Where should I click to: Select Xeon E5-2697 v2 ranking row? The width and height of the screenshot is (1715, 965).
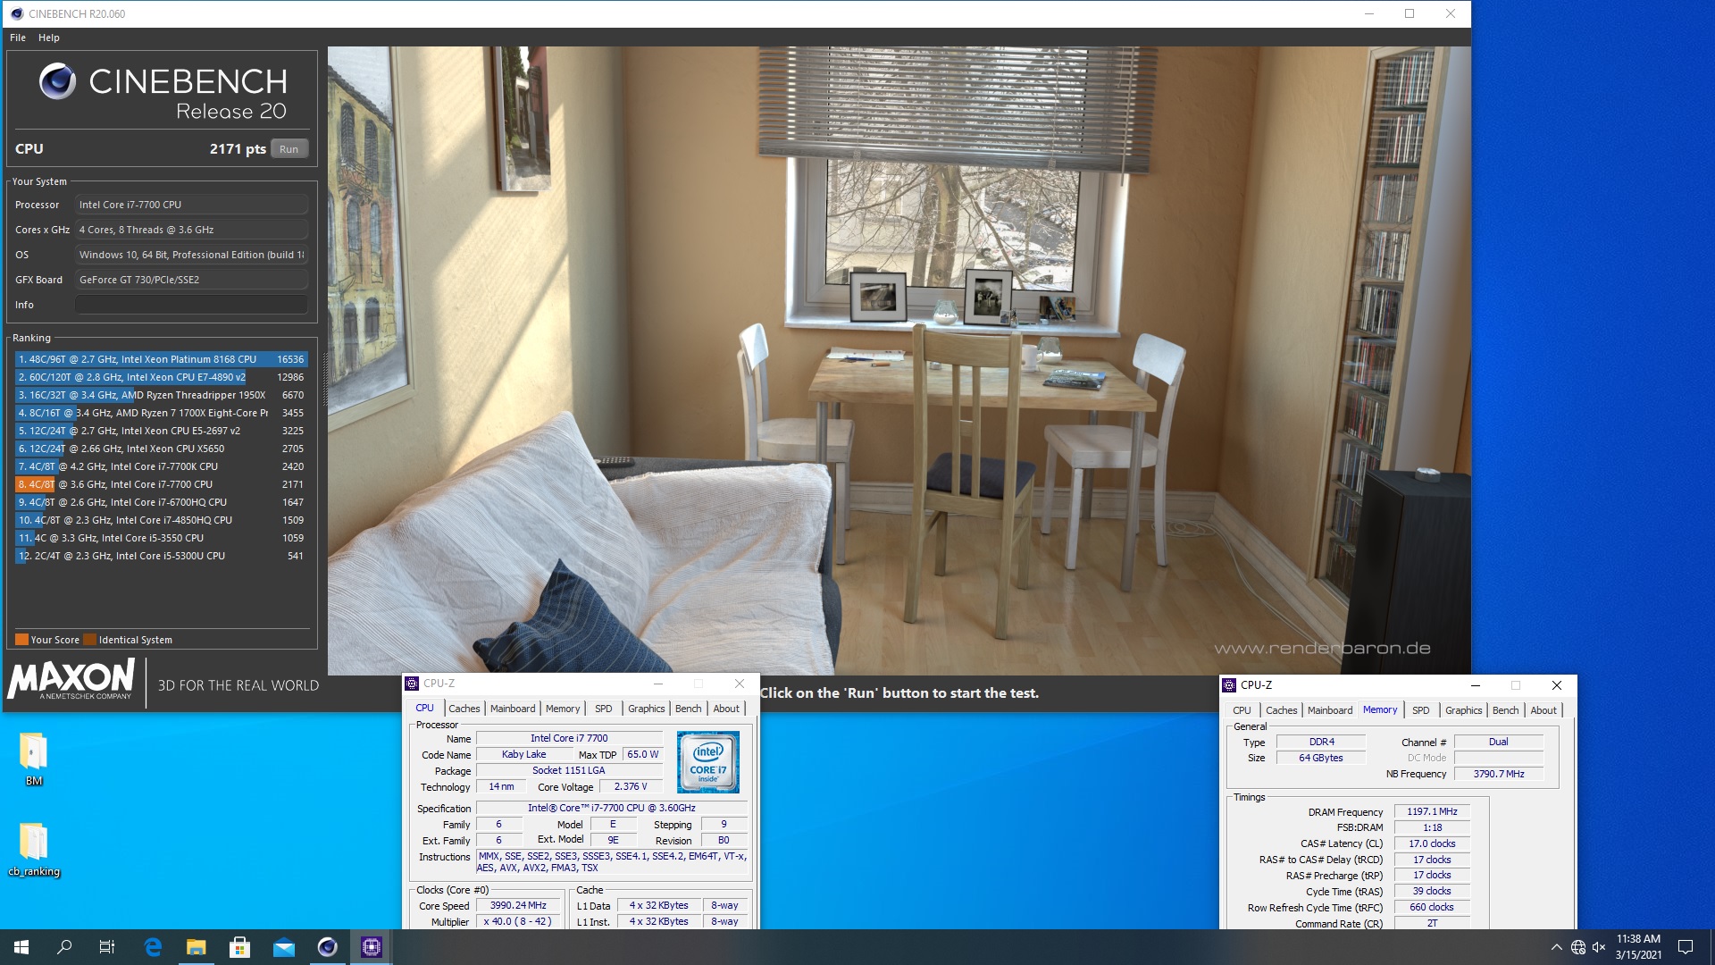click(161, 431)
